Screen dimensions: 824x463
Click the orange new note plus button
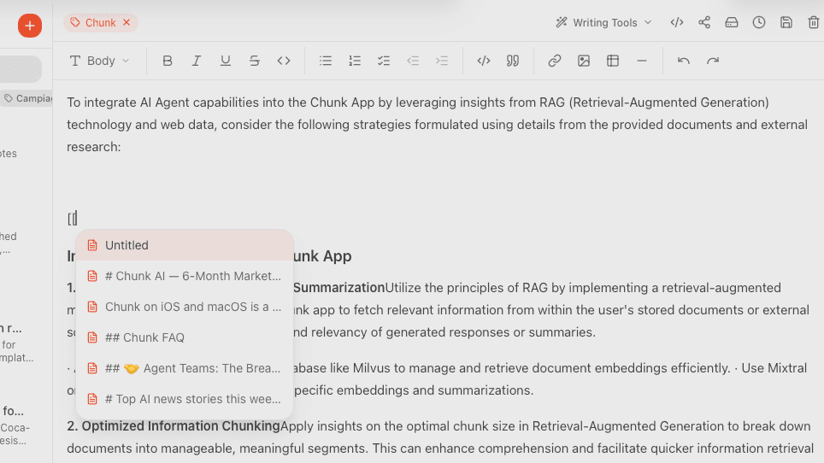click(x=30, y=26)
